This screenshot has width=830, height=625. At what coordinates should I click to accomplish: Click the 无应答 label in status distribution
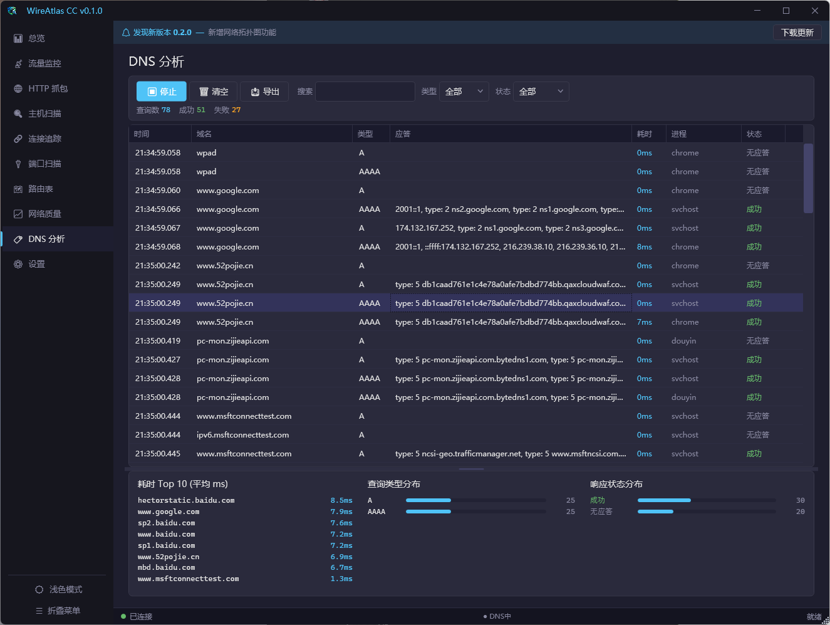click(601, 512)
